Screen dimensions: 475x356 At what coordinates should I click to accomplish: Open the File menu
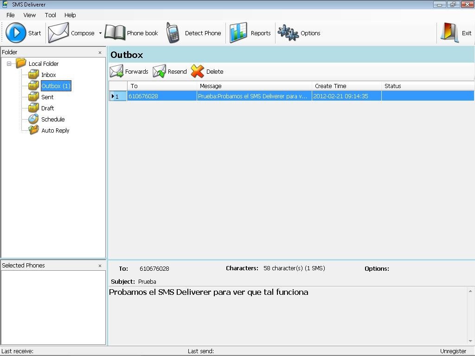(10, 15)
